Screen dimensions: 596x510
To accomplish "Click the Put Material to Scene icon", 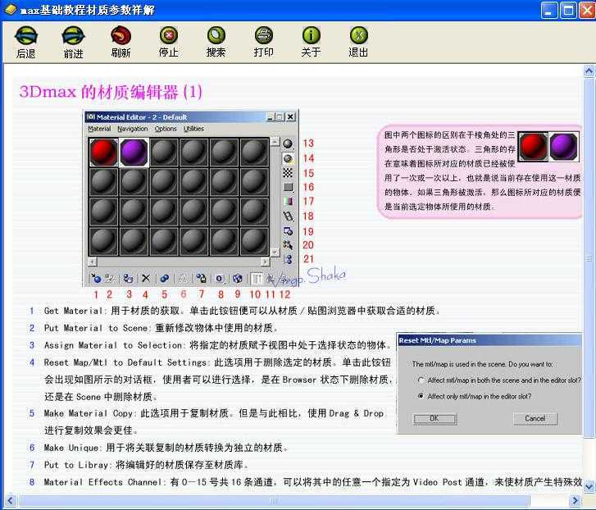I will click(110, 279).
